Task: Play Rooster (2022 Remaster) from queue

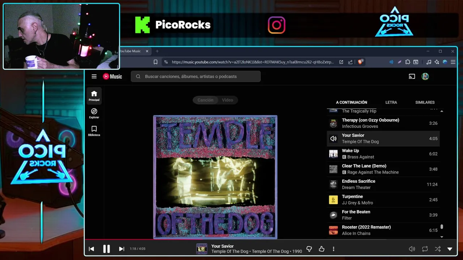Action: (383, 230)
